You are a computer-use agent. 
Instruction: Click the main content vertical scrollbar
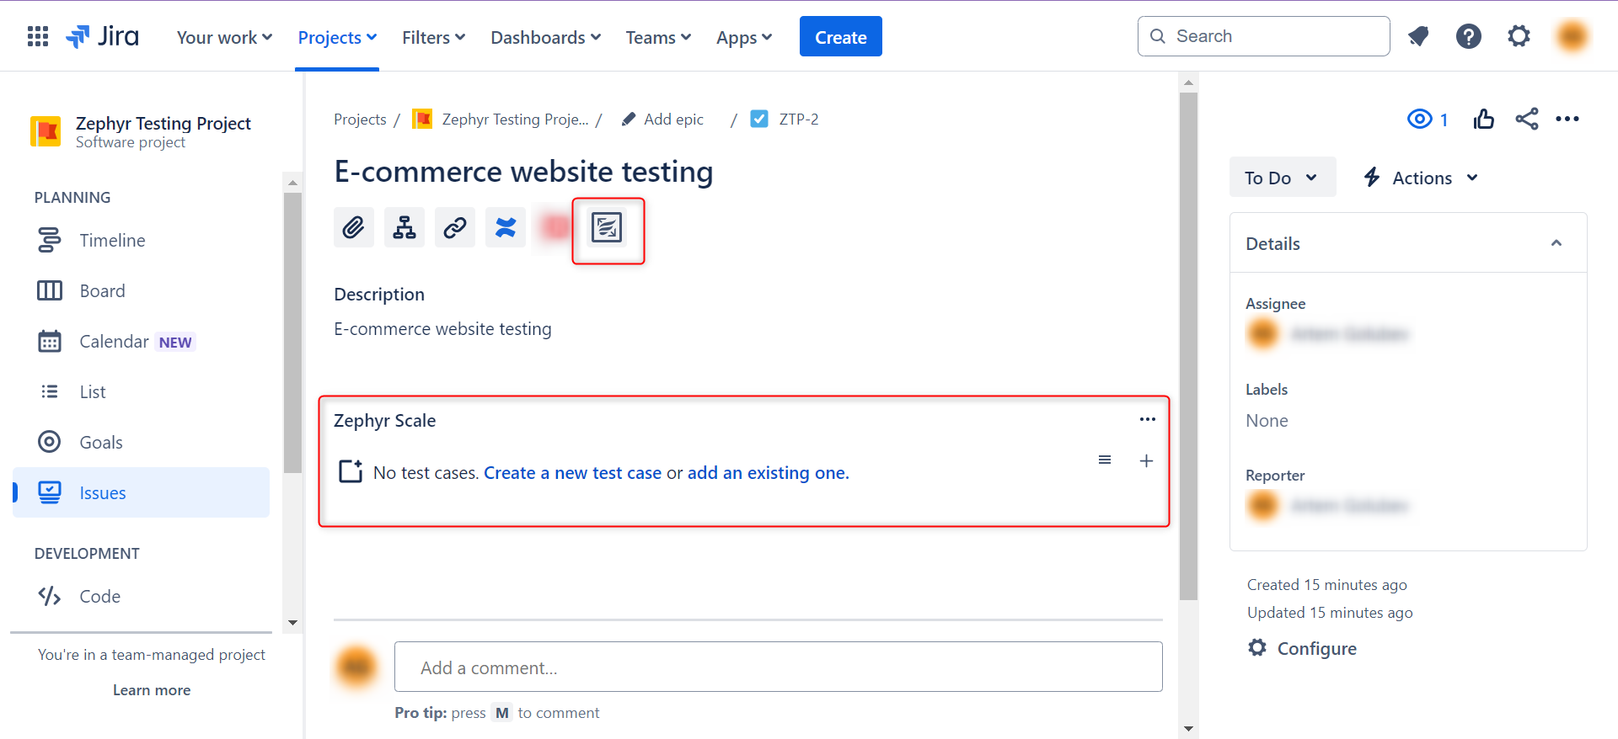point(1188,346)
